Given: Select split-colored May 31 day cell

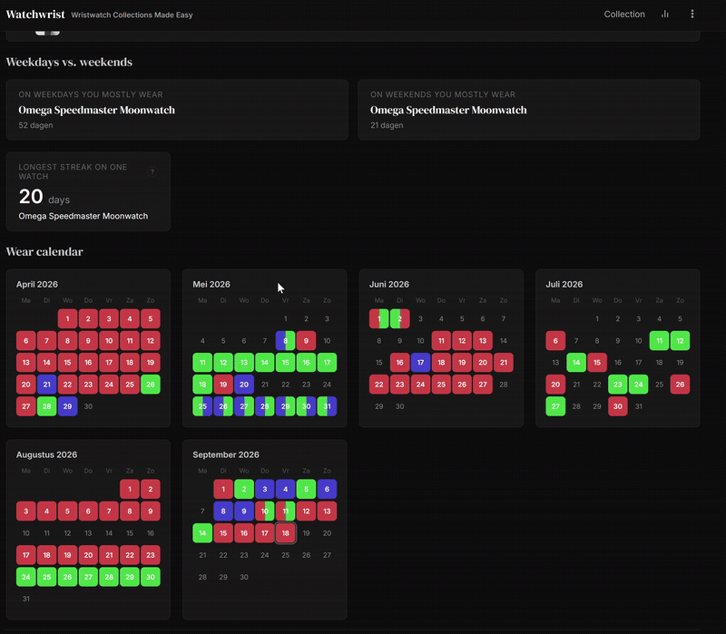Looking at the screenshot, I should coord(327,406).
